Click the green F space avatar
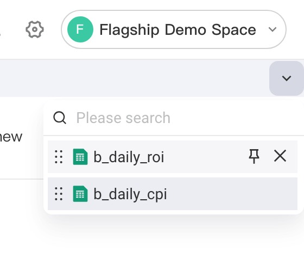Viewport: 304px width, 258px height. point(80,29)
